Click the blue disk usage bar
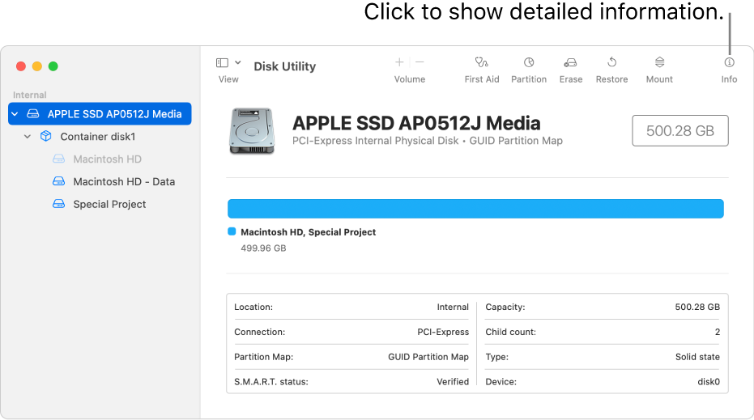The width and height of the screenshot is (754, 420). 475,209
